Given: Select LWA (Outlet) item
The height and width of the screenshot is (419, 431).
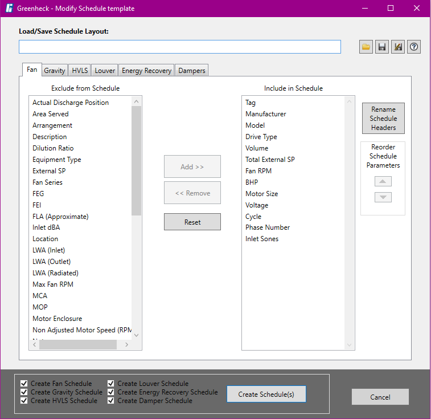Looking at the screenshot, I should point(51,262).
